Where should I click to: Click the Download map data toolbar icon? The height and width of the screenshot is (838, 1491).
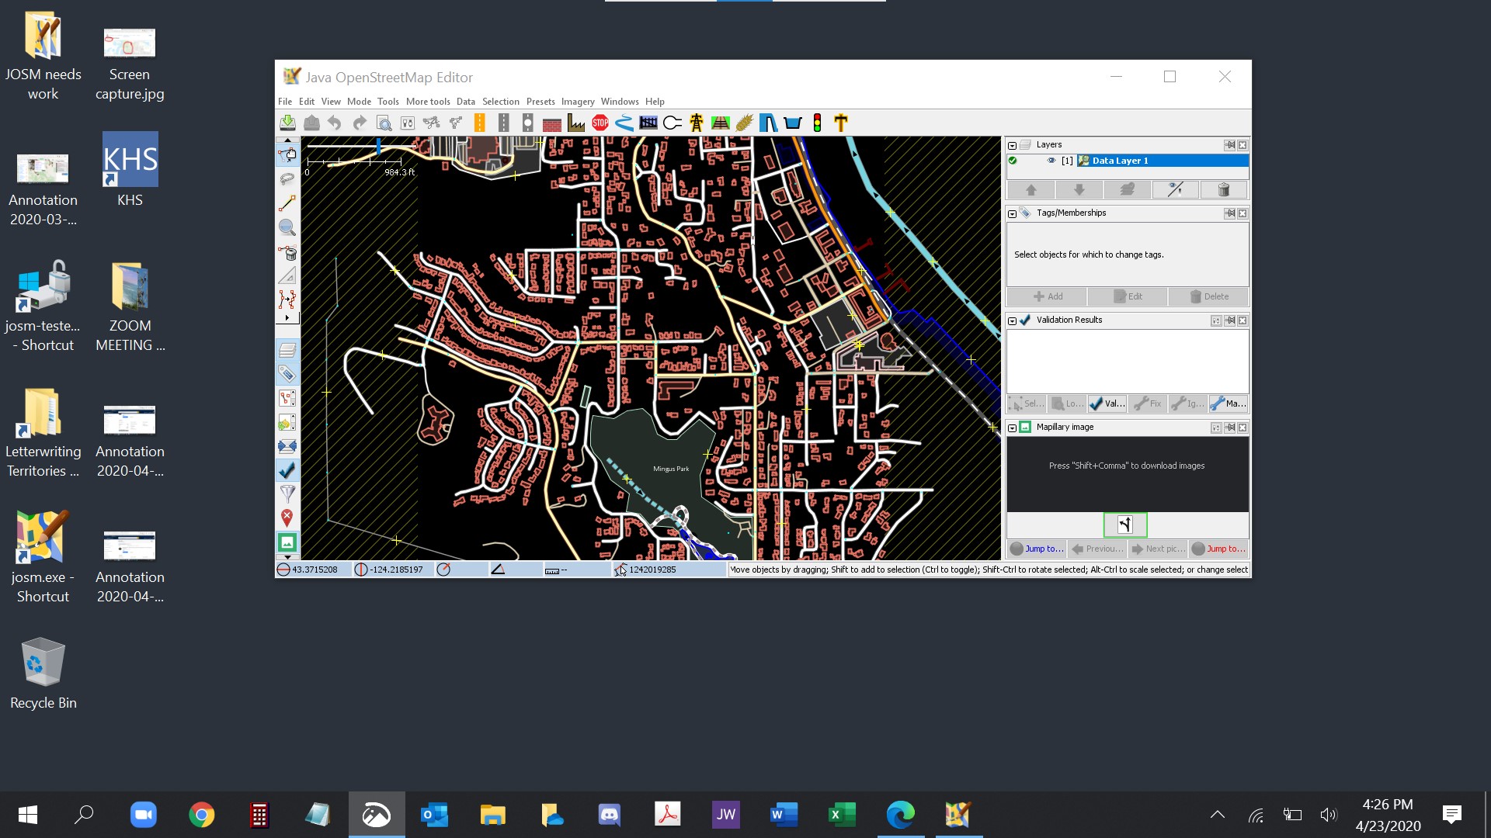287,123
